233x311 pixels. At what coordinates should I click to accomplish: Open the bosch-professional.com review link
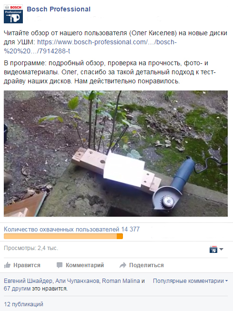pyautogui.click(x=90, y=47)
